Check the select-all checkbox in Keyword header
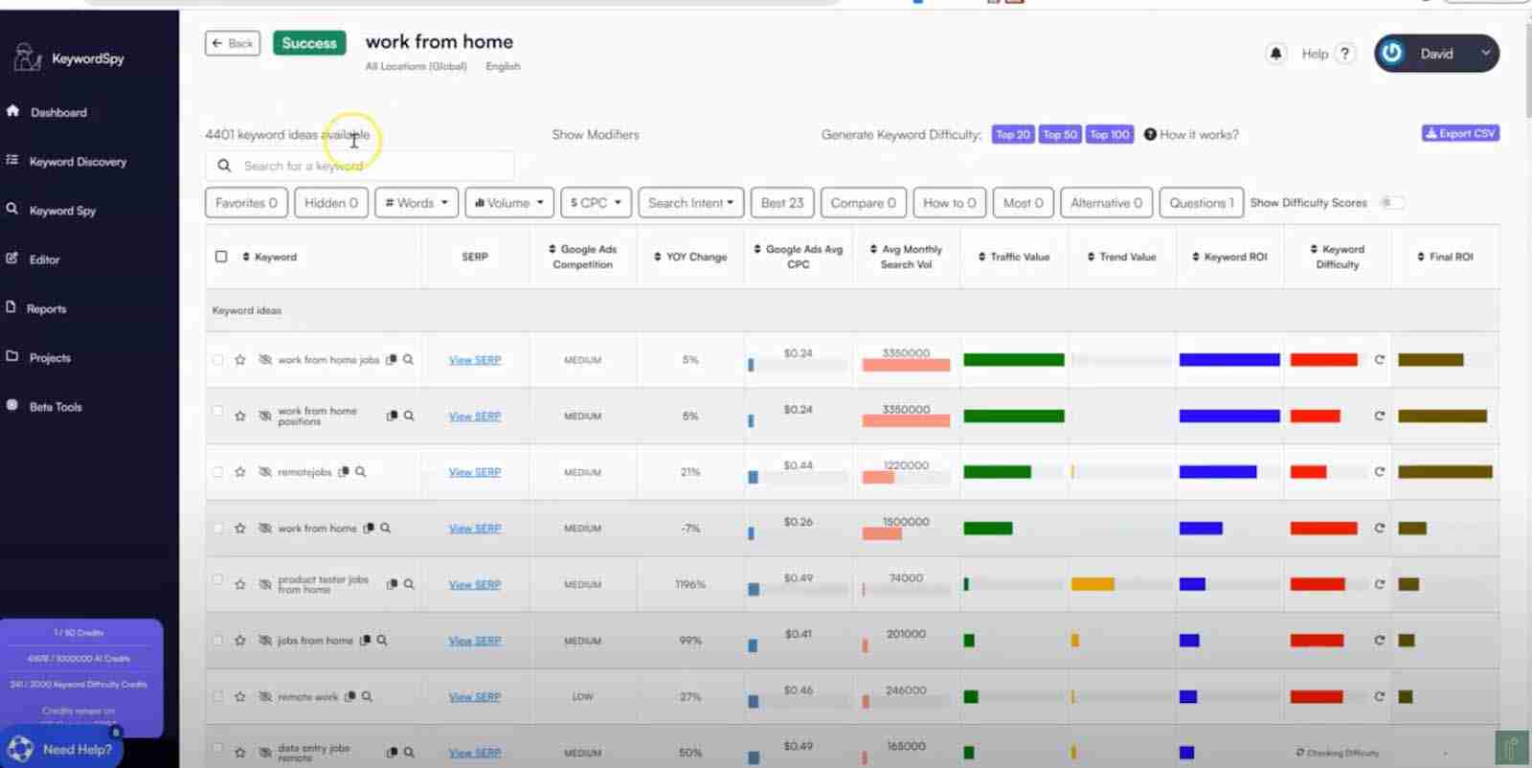Screen dimensions: 1532x768 point(221,257)
